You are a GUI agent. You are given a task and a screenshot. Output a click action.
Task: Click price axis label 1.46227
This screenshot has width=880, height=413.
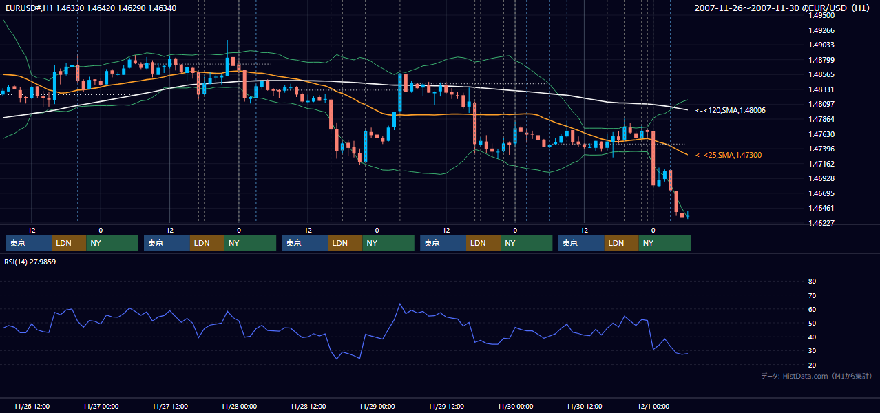pyautogui.click(x=821, y=223)
